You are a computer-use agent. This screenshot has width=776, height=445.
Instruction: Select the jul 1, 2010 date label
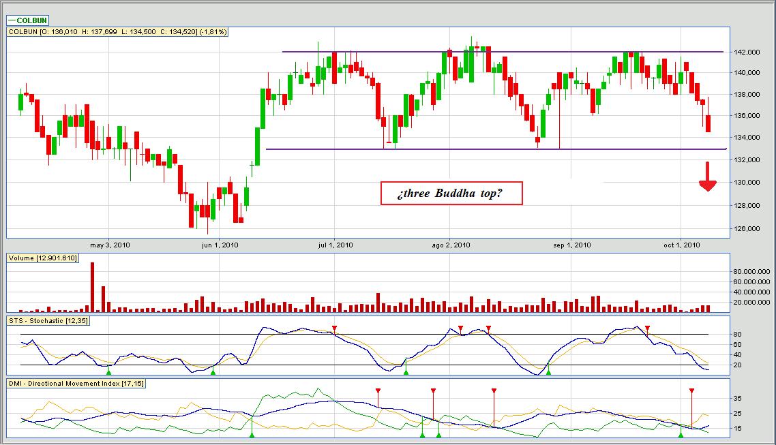[335, 245]
